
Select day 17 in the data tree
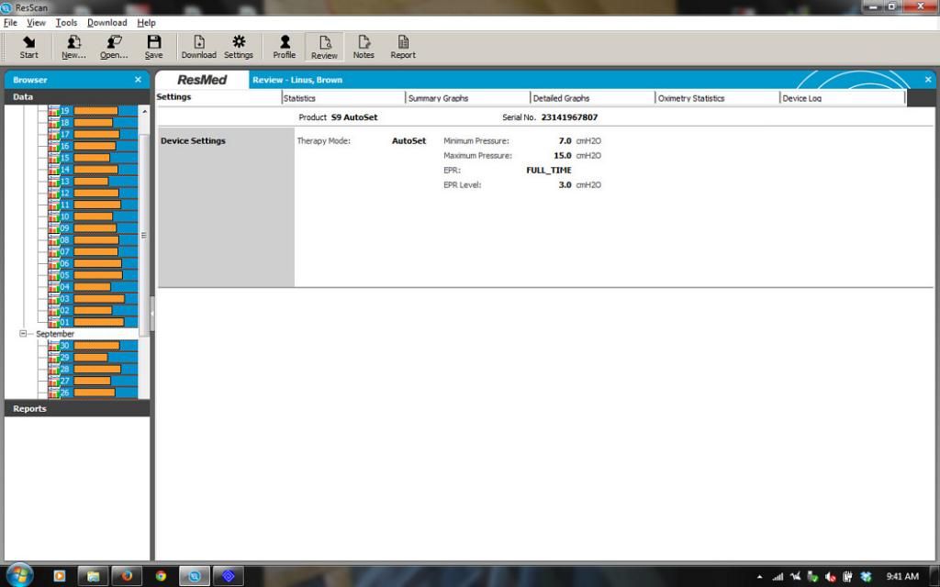pyautogui.click(x=93, y=134)
